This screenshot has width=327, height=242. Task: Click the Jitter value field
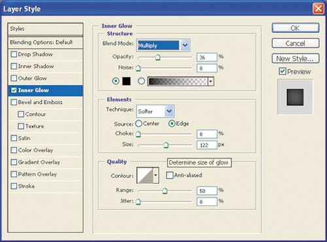click(207, 201)
